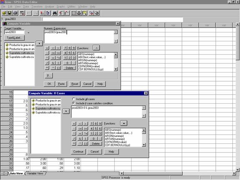The width and height of the screenshot is (240, 180).
Task: Click Delete on the If Cases keypad
Action: tap(96, 143)
